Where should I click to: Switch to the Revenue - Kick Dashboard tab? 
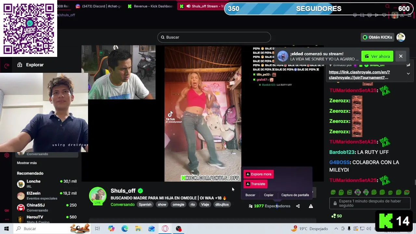tap(150, 6)
